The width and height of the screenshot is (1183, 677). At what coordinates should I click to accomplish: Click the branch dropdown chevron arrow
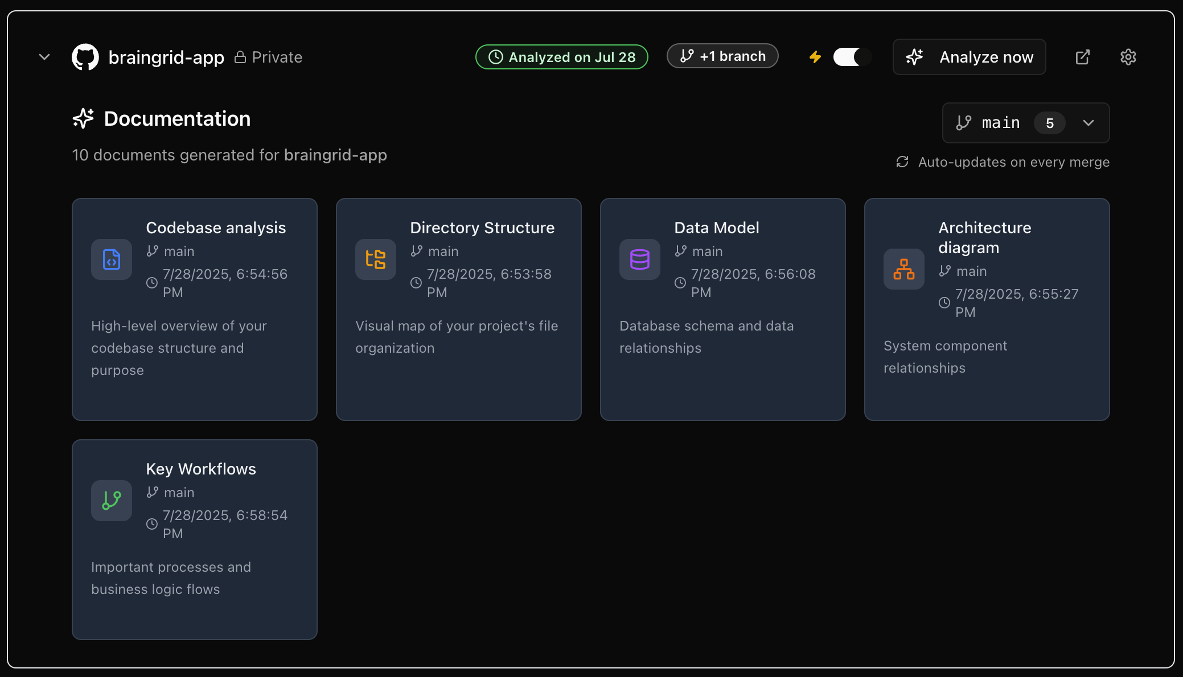[x=1088, y=123]
